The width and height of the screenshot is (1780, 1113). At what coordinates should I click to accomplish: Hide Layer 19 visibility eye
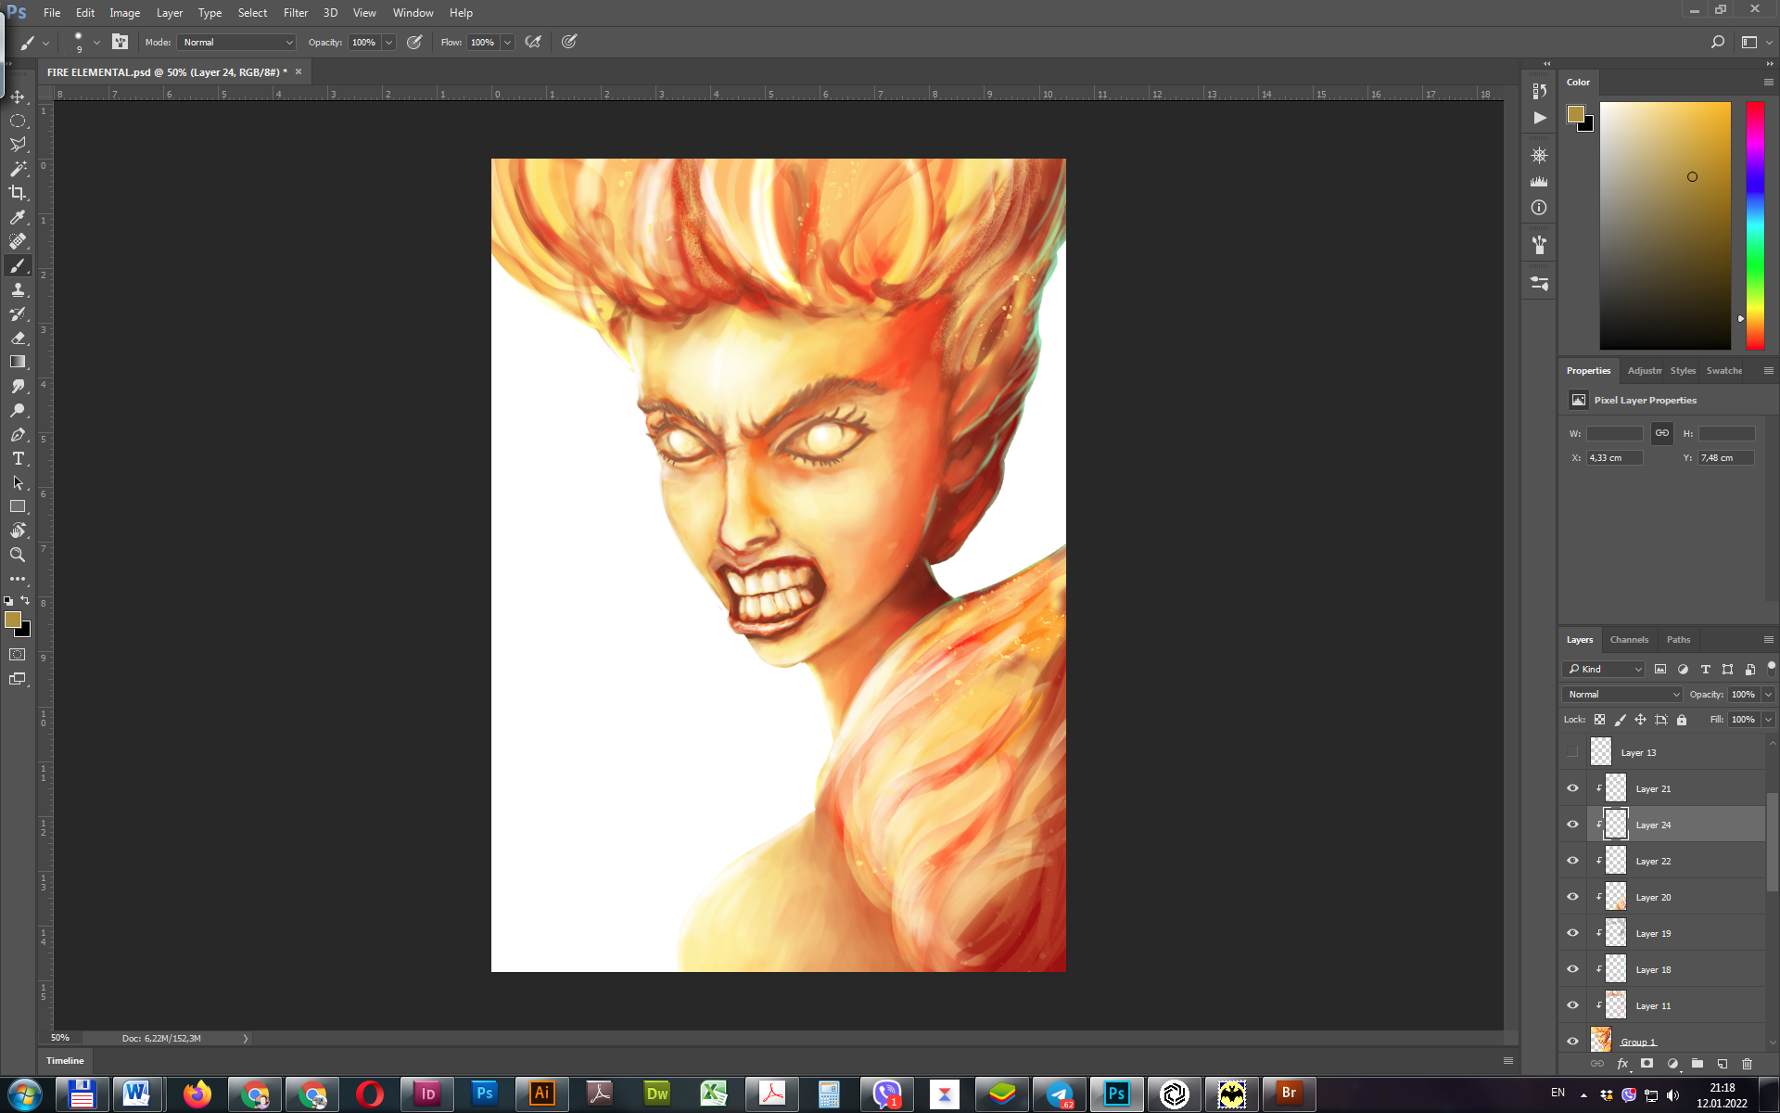click(x=1572, y=933)
